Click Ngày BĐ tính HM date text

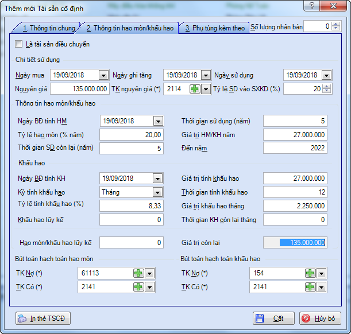pyautogui.click(x=118, y=121)
